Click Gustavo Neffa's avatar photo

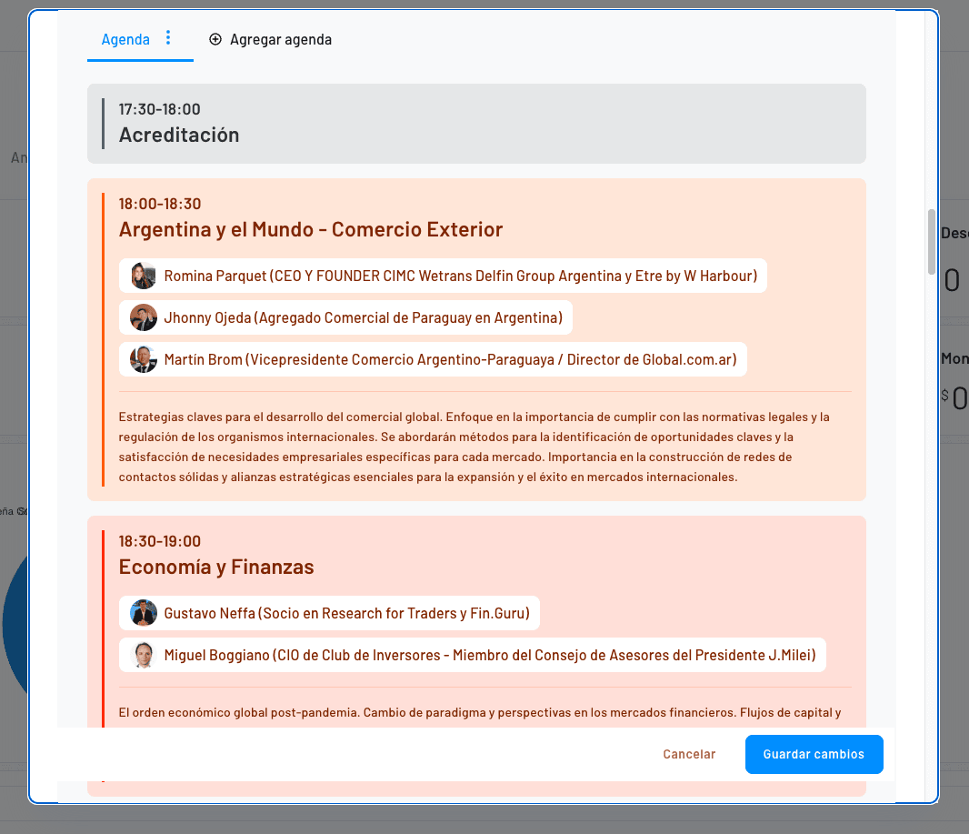[143, 612]
